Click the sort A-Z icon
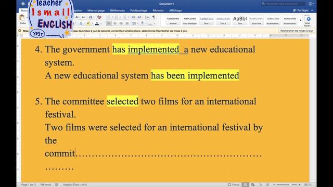Screen dimensions: 333x187 pyautogui.click(x=147, y=17)
